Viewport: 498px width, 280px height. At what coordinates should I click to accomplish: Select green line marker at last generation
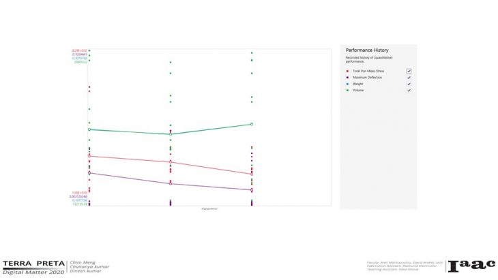[252, 124]
